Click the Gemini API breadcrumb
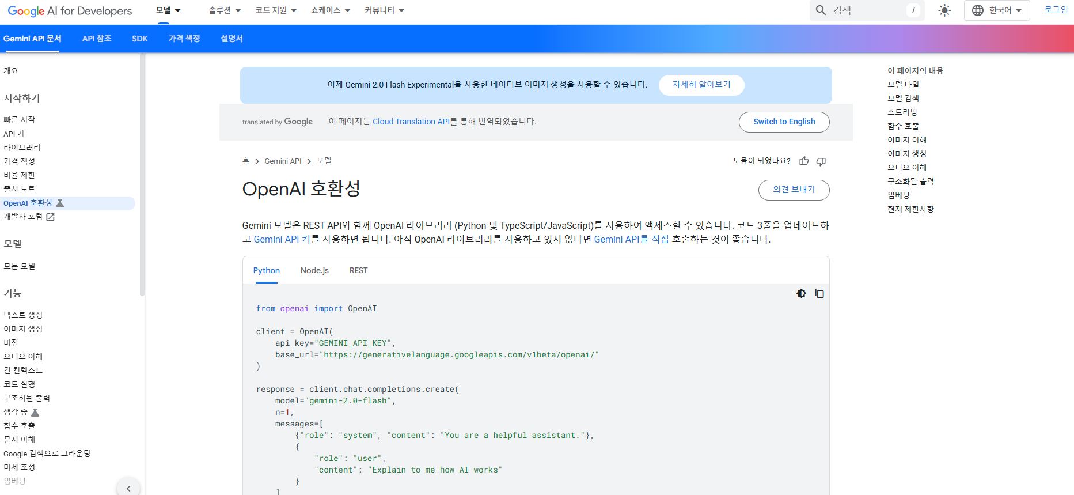 point(283,161)
